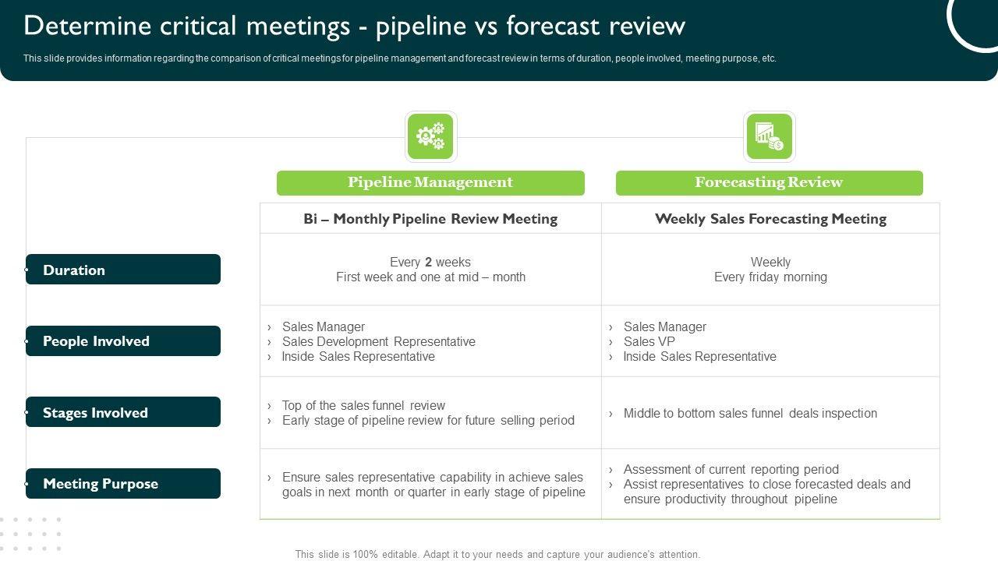Image resolution: width=998 pixels, height=561 pixels.
Task: Click the middle to bottom funnel inspection bullet
Action: (749, 413)
